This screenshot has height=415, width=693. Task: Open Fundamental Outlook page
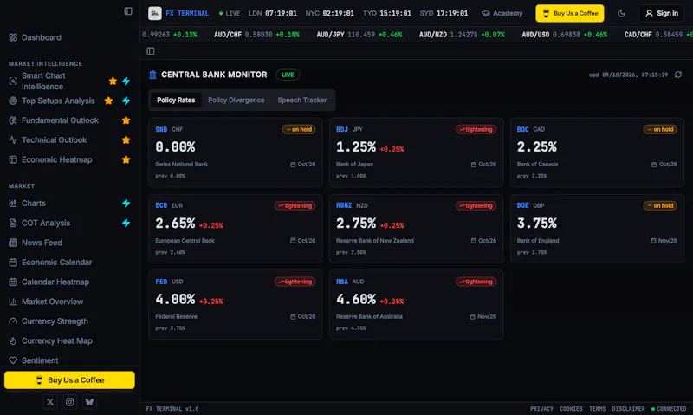[60, 120]
